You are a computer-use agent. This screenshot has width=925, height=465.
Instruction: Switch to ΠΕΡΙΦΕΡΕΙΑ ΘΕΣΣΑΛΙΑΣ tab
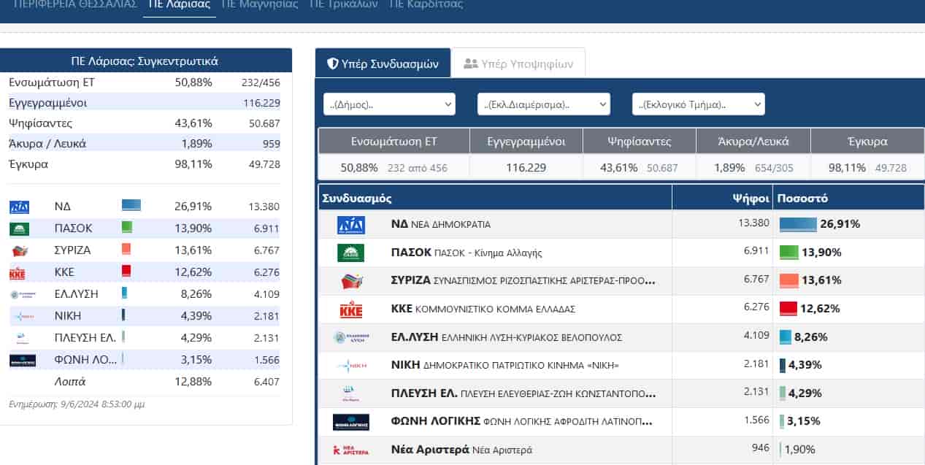click(75, 4)
